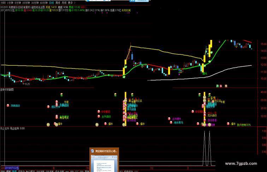Viewport: 267px width, 172px height.
Task: Click the highlighted date 2016/07/22 label
Action: [x=12, y=168]
